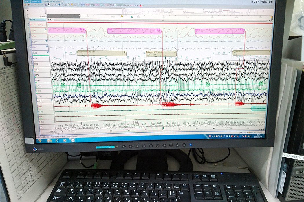
Task: Select the first blue tab at top left
Action: (x=27, y=1)
